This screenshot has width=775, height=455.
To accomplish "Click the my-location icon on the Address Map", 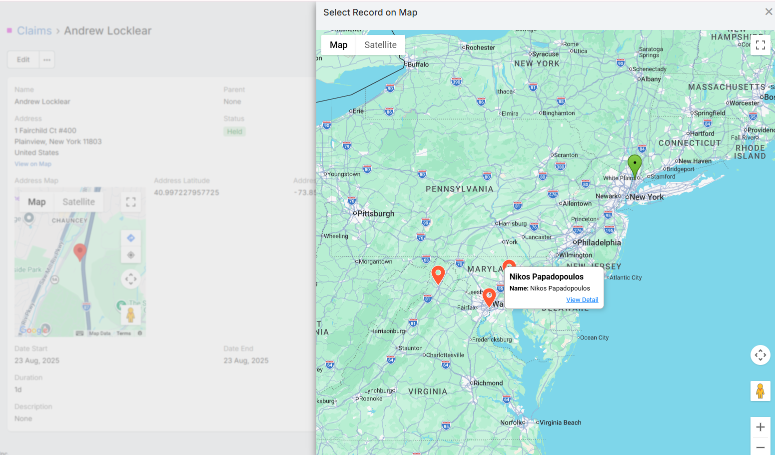I will (x=131, y=255).
